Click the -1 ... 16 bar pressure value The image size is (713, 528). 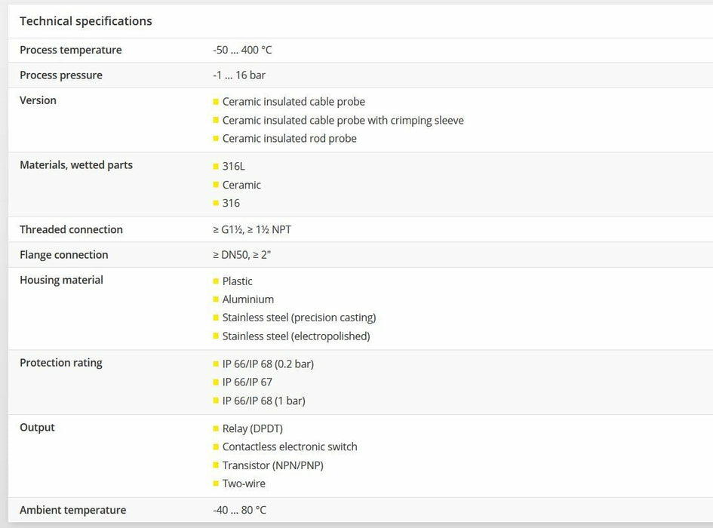point(239,75)
